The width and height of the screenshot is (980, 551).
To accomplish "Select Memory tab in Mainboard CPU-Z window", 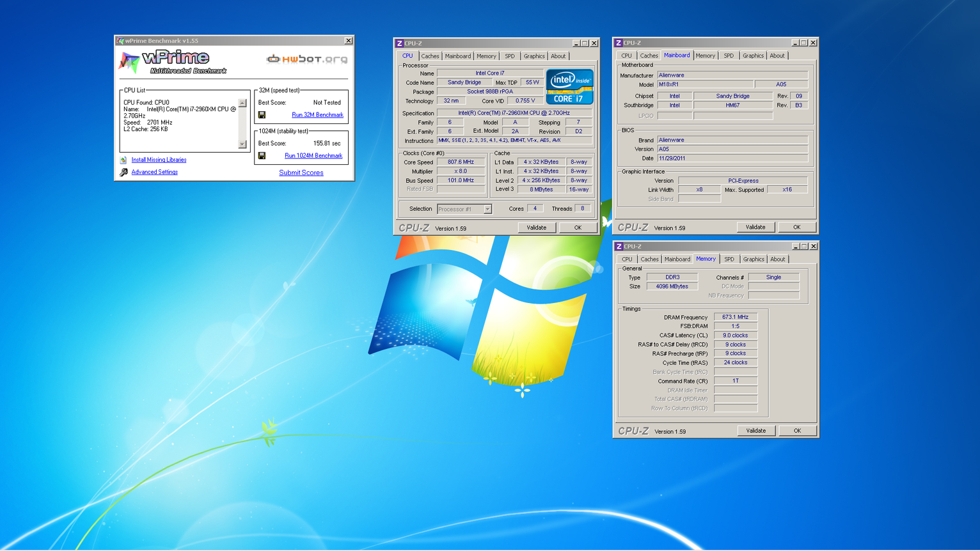I will click(705, 56).
